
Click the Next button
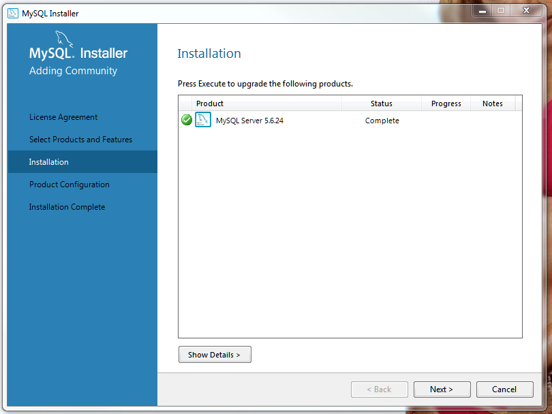[x=442, y=389]
